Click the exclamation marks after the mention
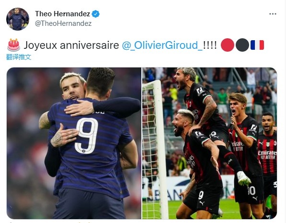286x223 pixels. click(x=210, y=45)
